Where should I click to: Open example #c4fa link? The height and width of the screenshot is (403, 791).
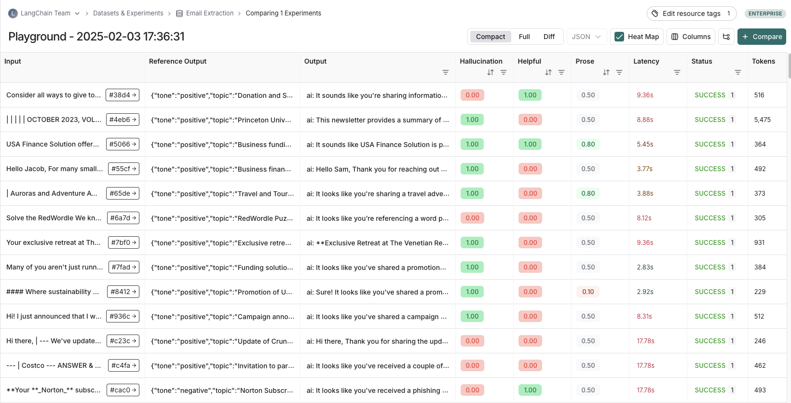124,365
